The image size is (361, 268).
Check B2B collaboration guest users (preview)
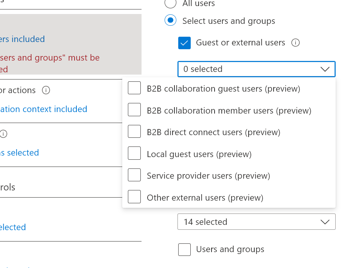pos(134,88)
